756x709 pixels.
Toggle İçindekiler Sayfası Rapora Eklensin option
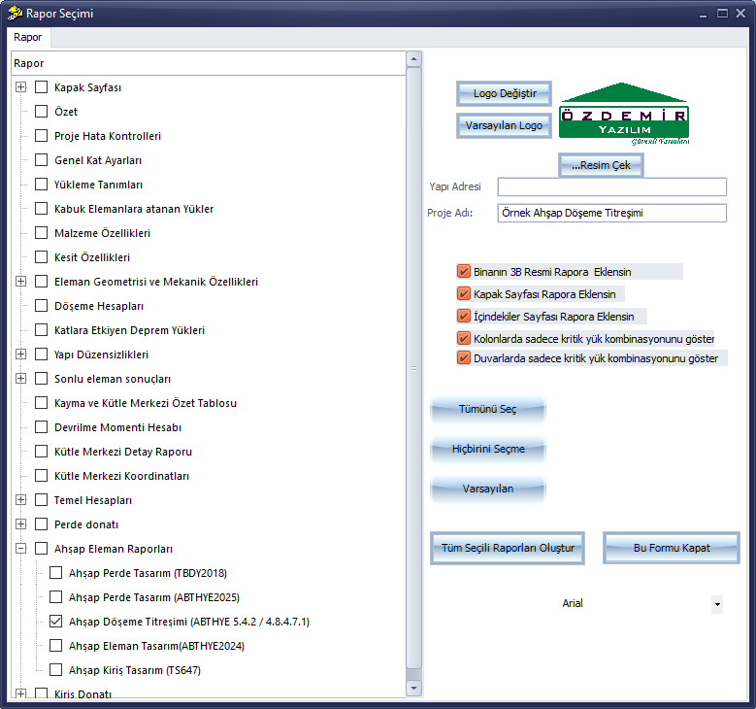pyautogui.click(x=463, y=316)
